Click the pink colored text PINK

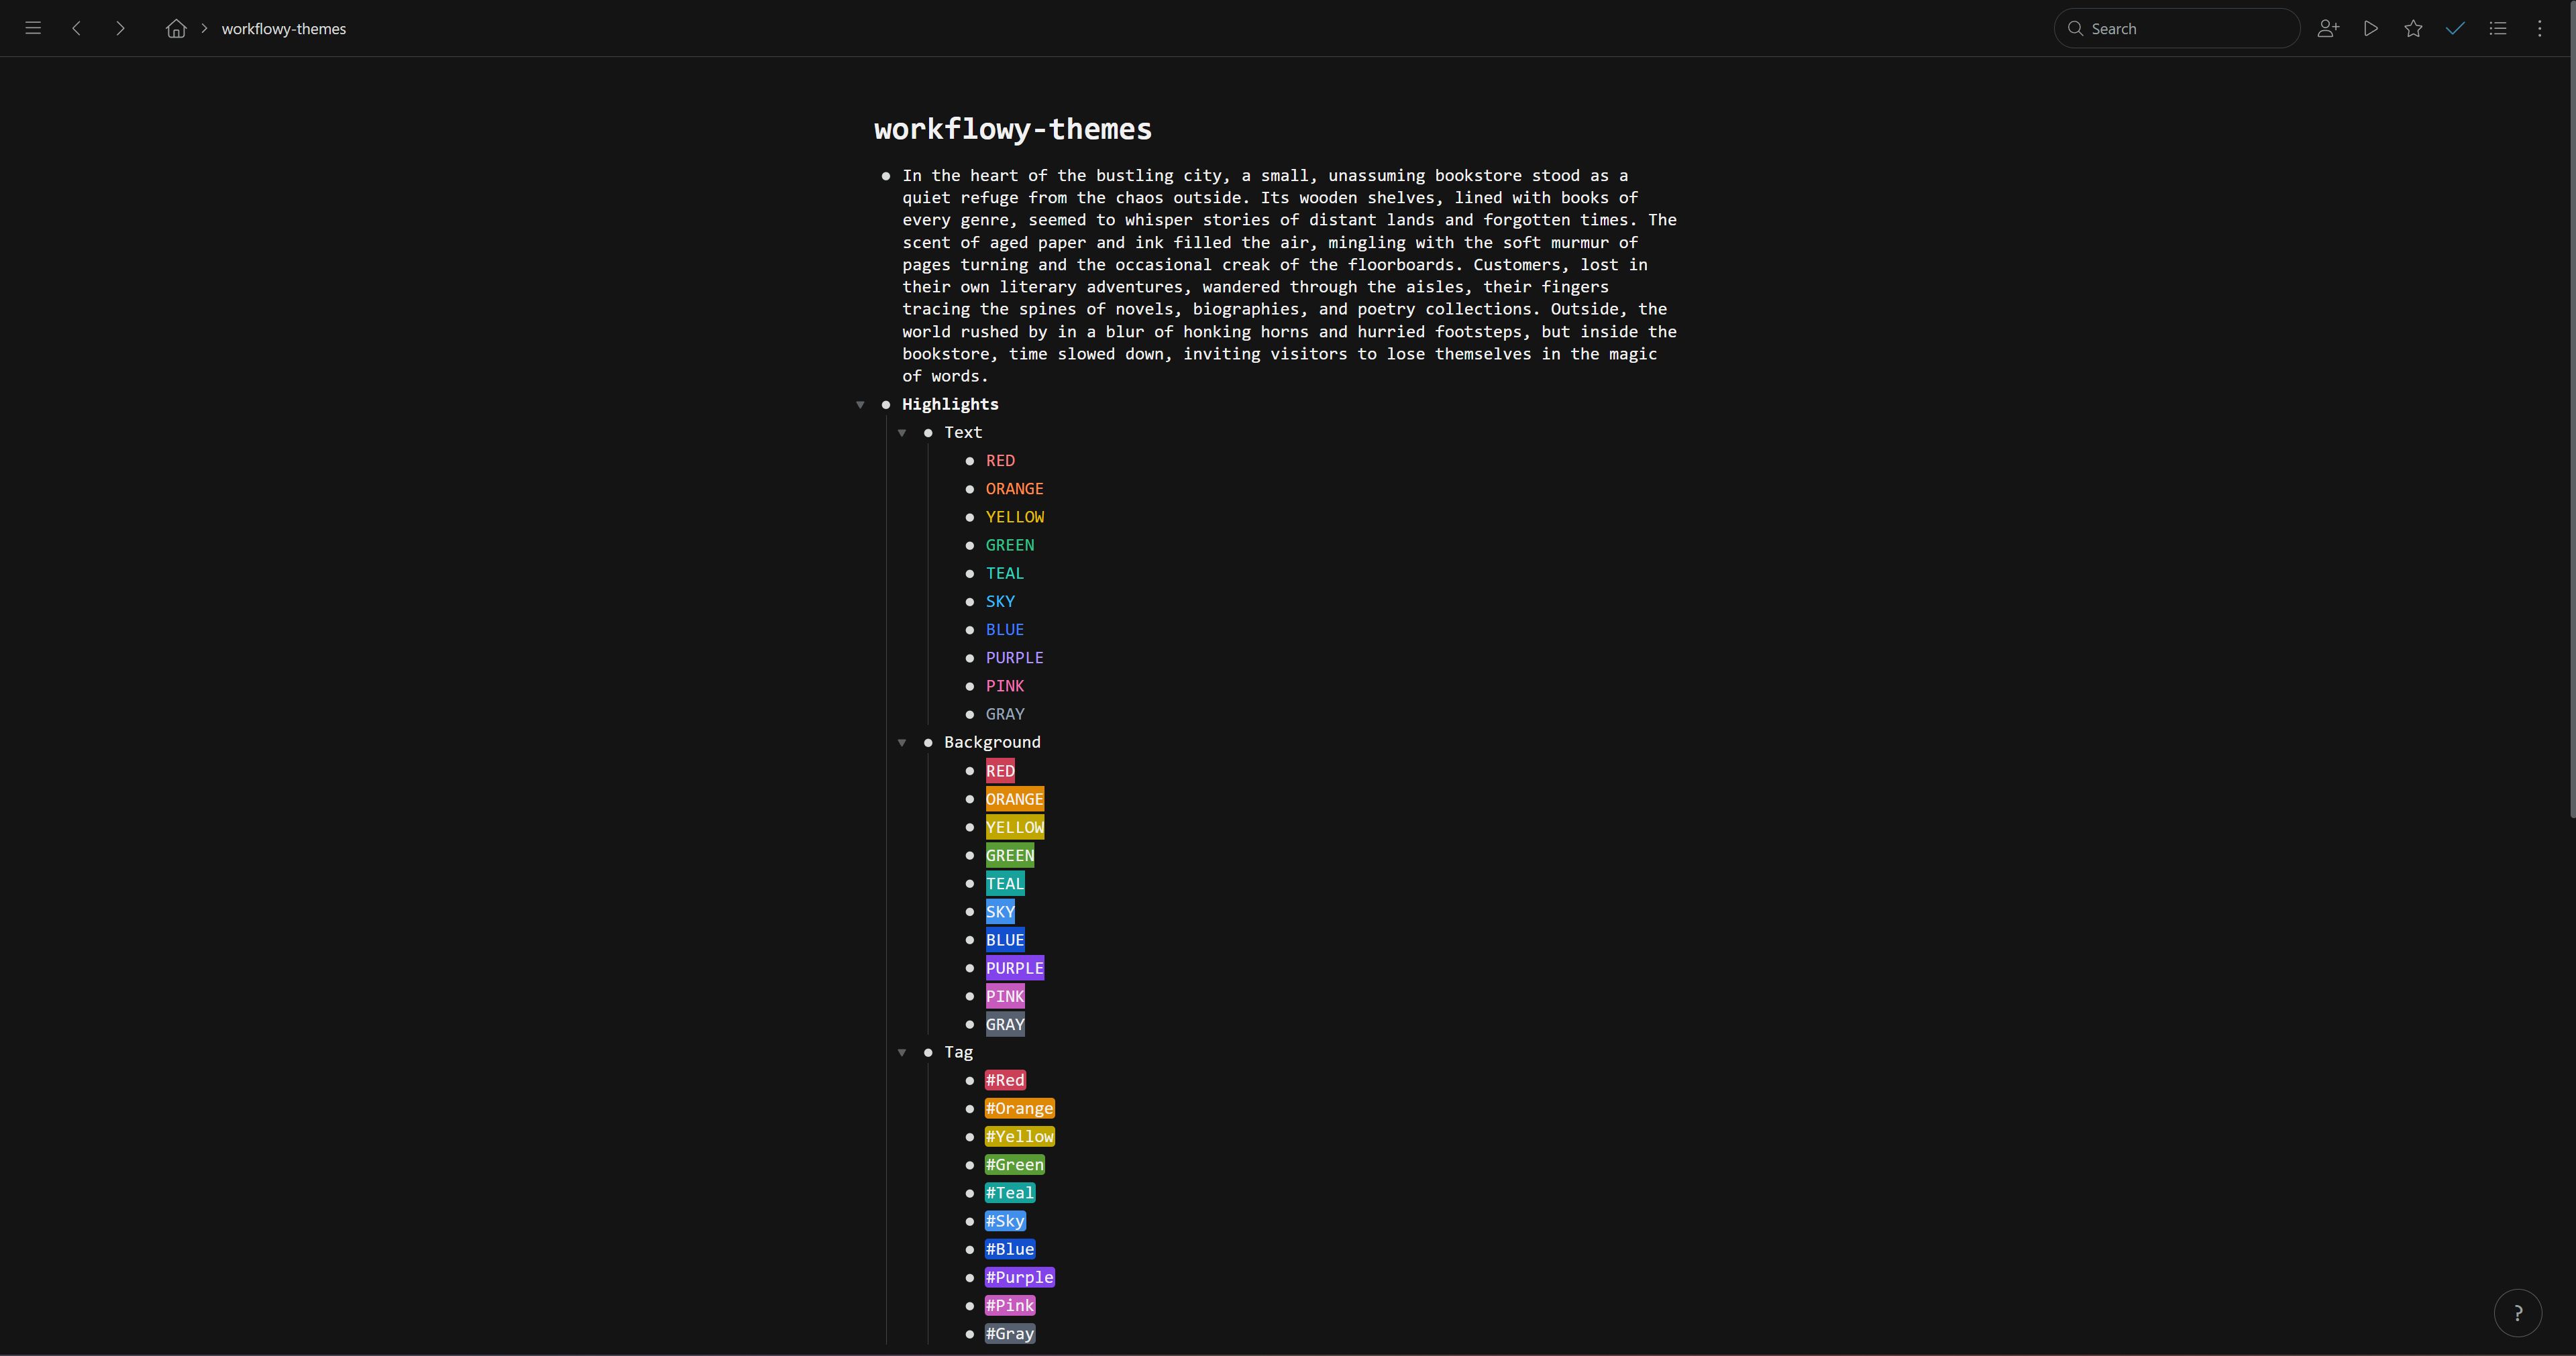[1005, 686]
